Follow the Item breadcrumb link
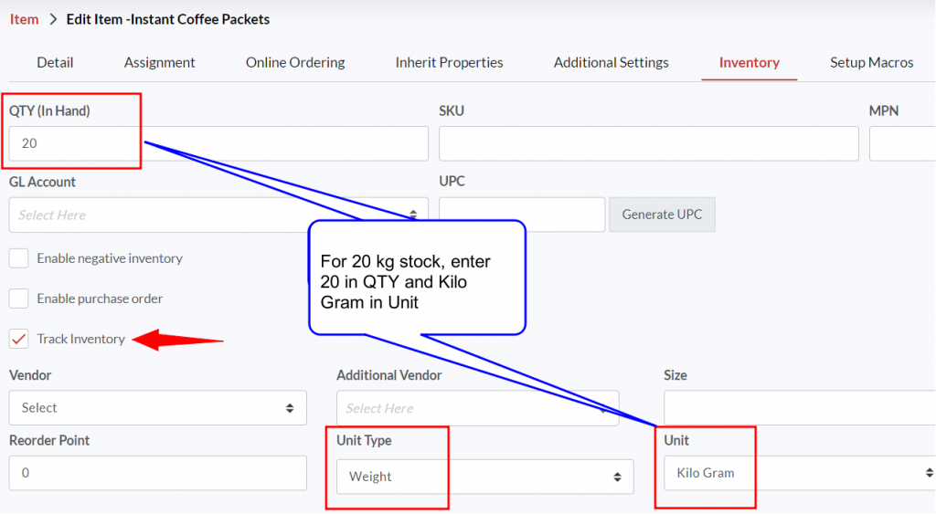The height and width of the screenshot is (514, 936). pyautogui.click(x=24, y=20)
